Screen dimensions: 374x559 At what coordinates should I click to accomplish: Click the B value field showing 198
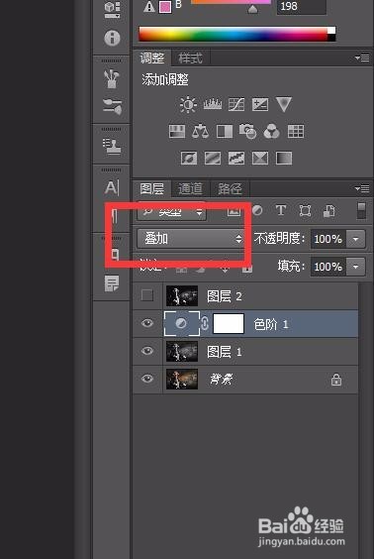coord(302,7)
